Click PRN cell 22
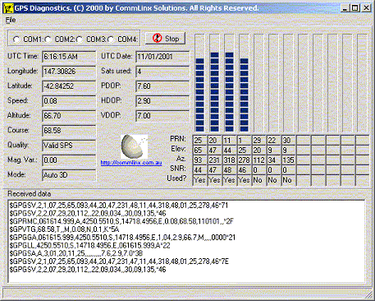Screen dimensions: 375x301 (274, 141)
